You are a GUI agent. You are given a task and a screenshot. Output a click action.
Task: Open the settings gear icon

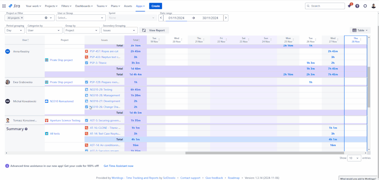click(x=365, y=6)
